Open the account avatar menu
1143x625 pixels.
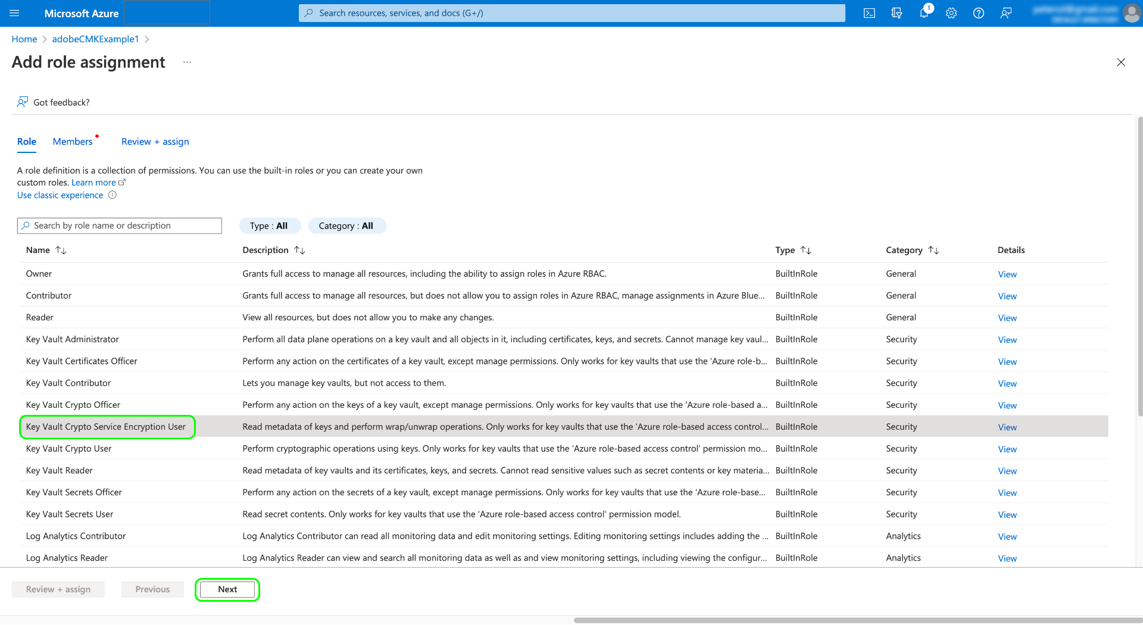point(1132,13)
